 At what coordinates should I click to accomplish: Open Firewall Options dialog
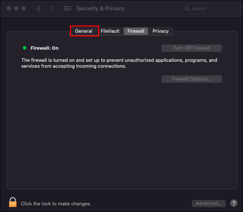tap(192, 79)
